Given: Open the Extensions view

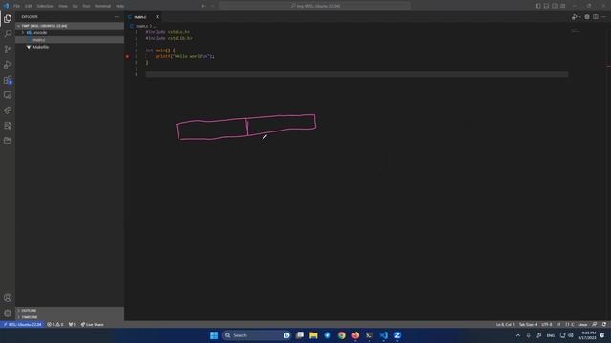Looking at the screenshot, I should 8,80.
